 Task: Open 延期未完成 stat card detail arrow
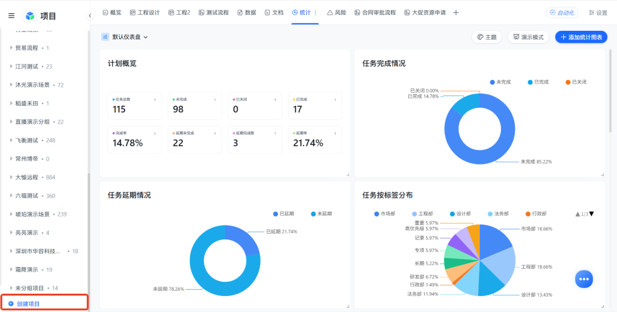215,133
